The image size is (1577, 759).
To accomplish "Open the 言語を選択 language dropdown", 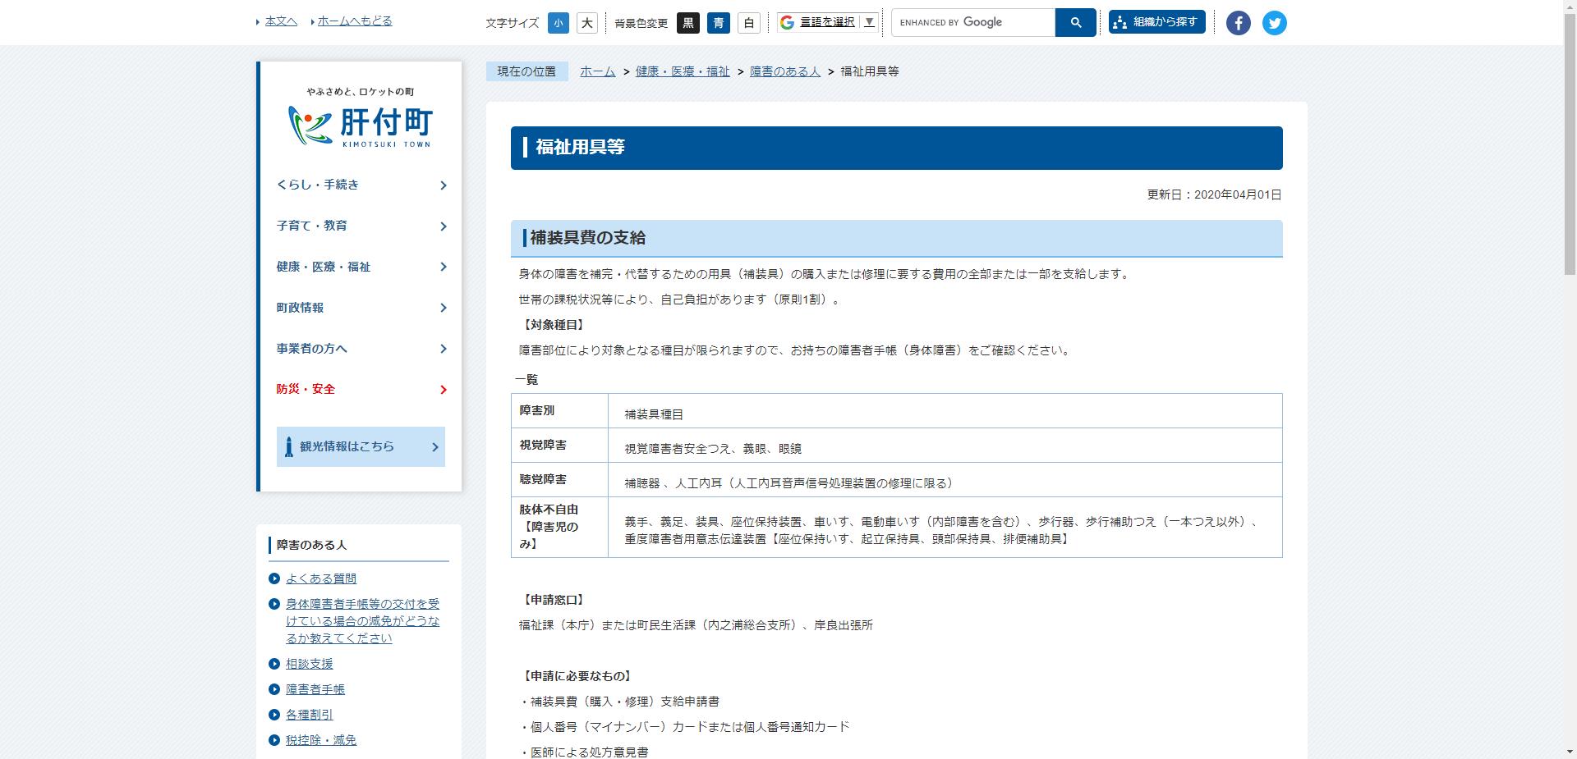I will 827,22.
